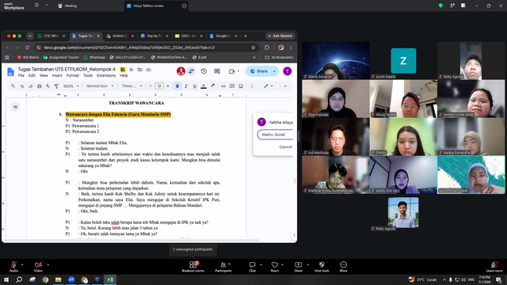Viewport: 507px width, 285px height.
Task: Click Cancel in the comment box
Action: pos(285,146)
